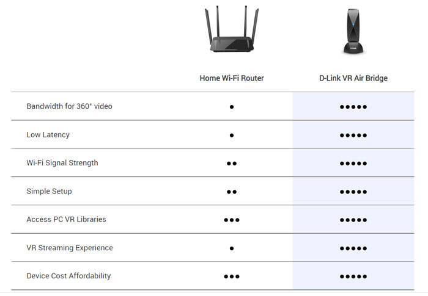Screen dimensions: 428x296
Task: Click the router's three dots for Access PC VR Libraries
Action: coord(232,220)
